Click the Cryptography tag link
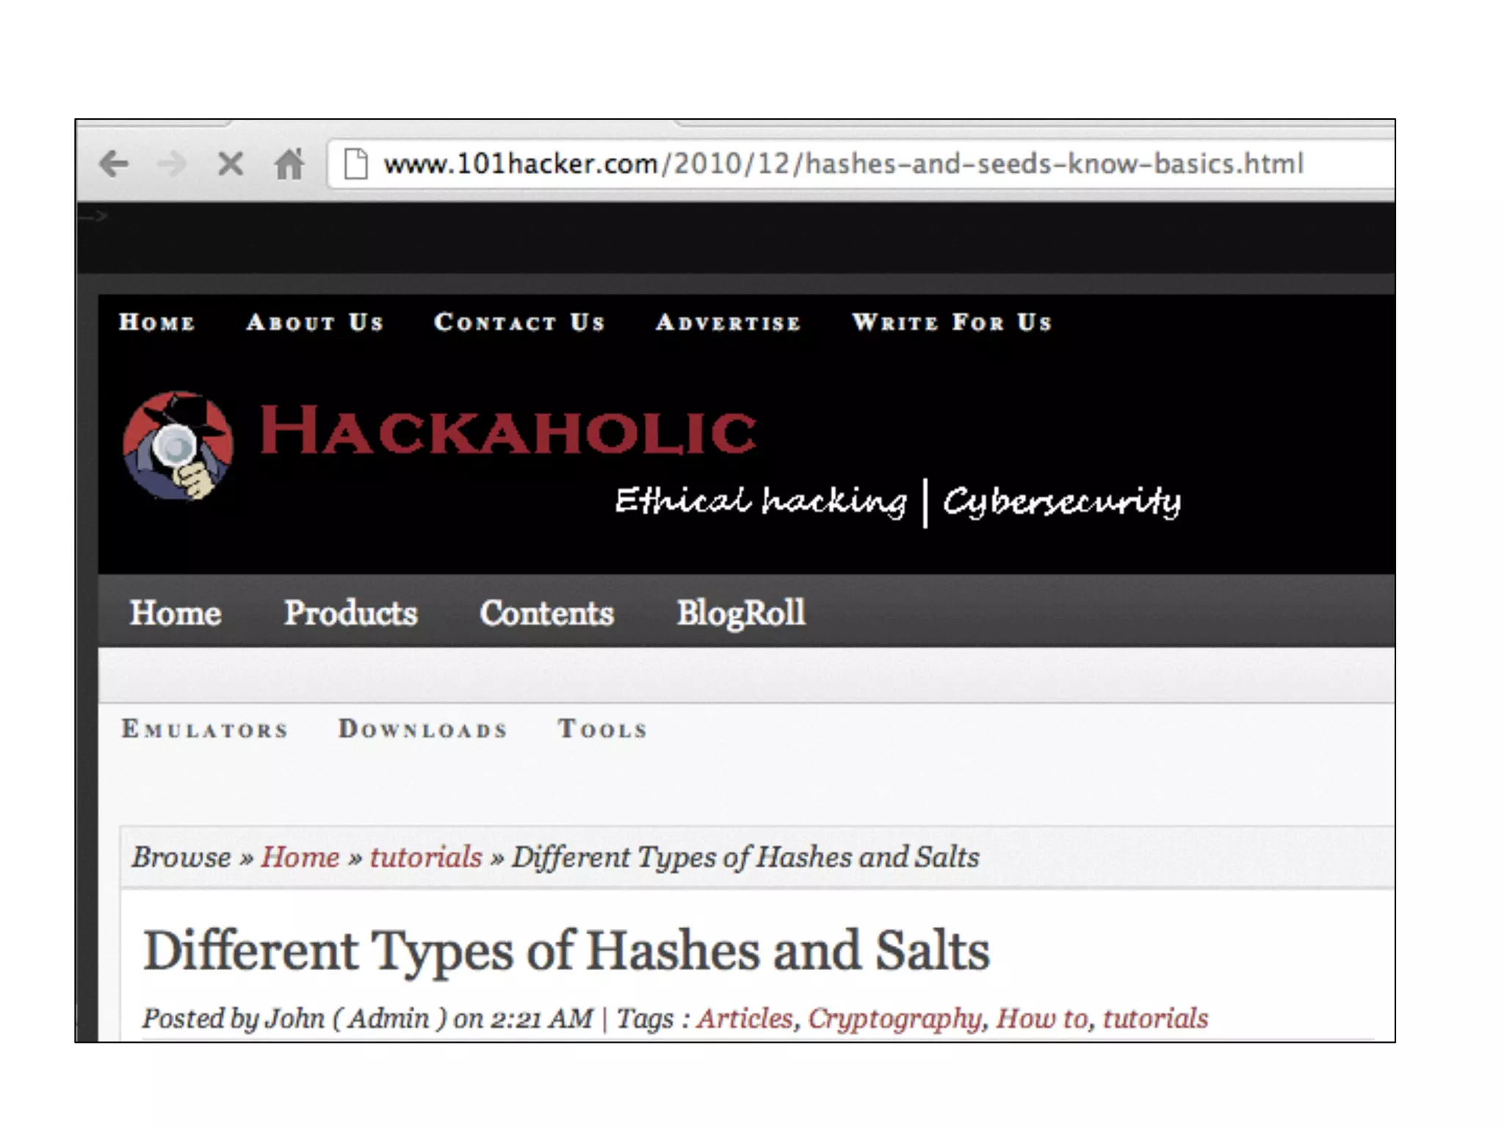Image resolution: width=1504 pixels, height=1128 pixels. pyautogui.click(x=894, y=1019)
